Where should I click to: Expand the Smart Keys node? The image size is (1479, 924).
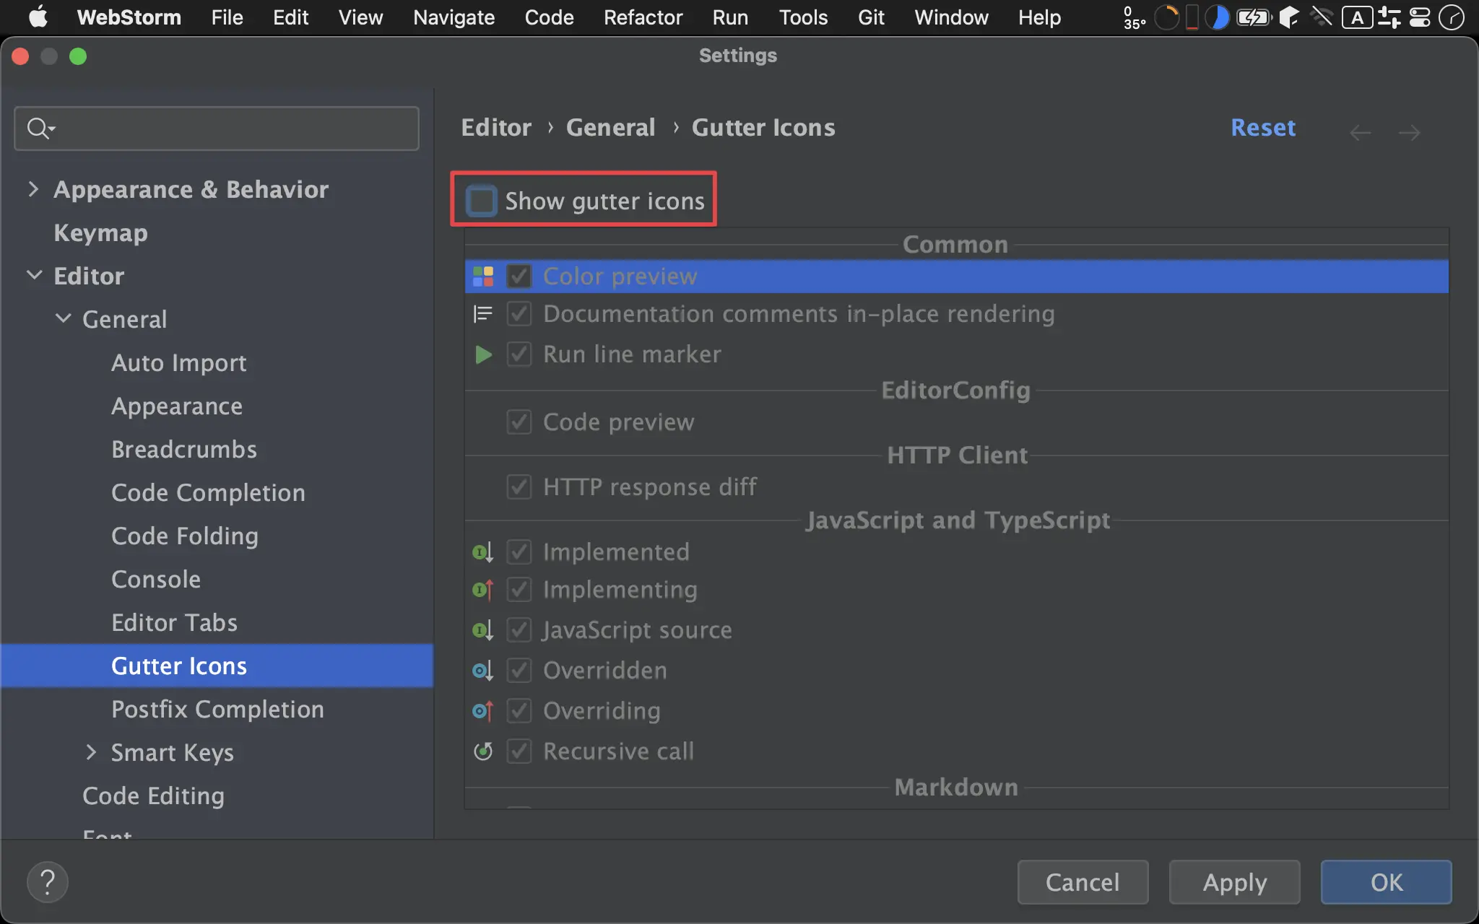click(x=91, y=752)
